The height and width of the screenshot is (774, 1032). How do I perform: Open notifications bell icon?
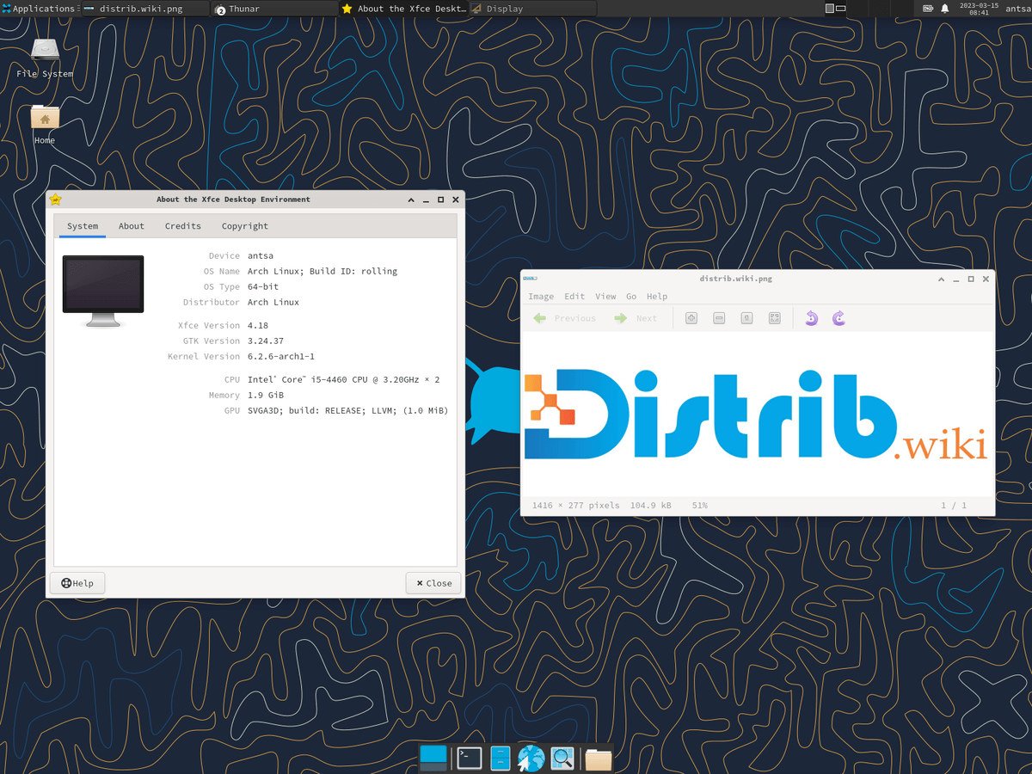point(945,9)
